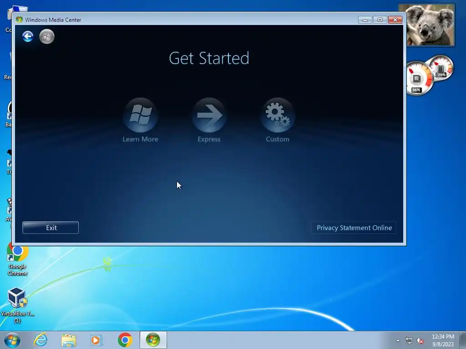
Task: Select the VirtualBox-7 desktop icon
Action: (17, 305)
